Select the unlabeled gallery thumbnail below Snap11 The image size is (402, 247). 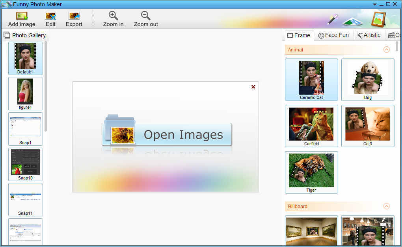(25, 232)
